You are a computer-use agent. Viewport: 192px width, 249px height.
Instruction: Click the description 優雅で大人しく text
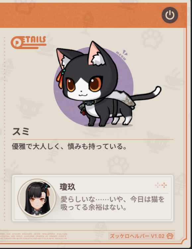point(69,146)
